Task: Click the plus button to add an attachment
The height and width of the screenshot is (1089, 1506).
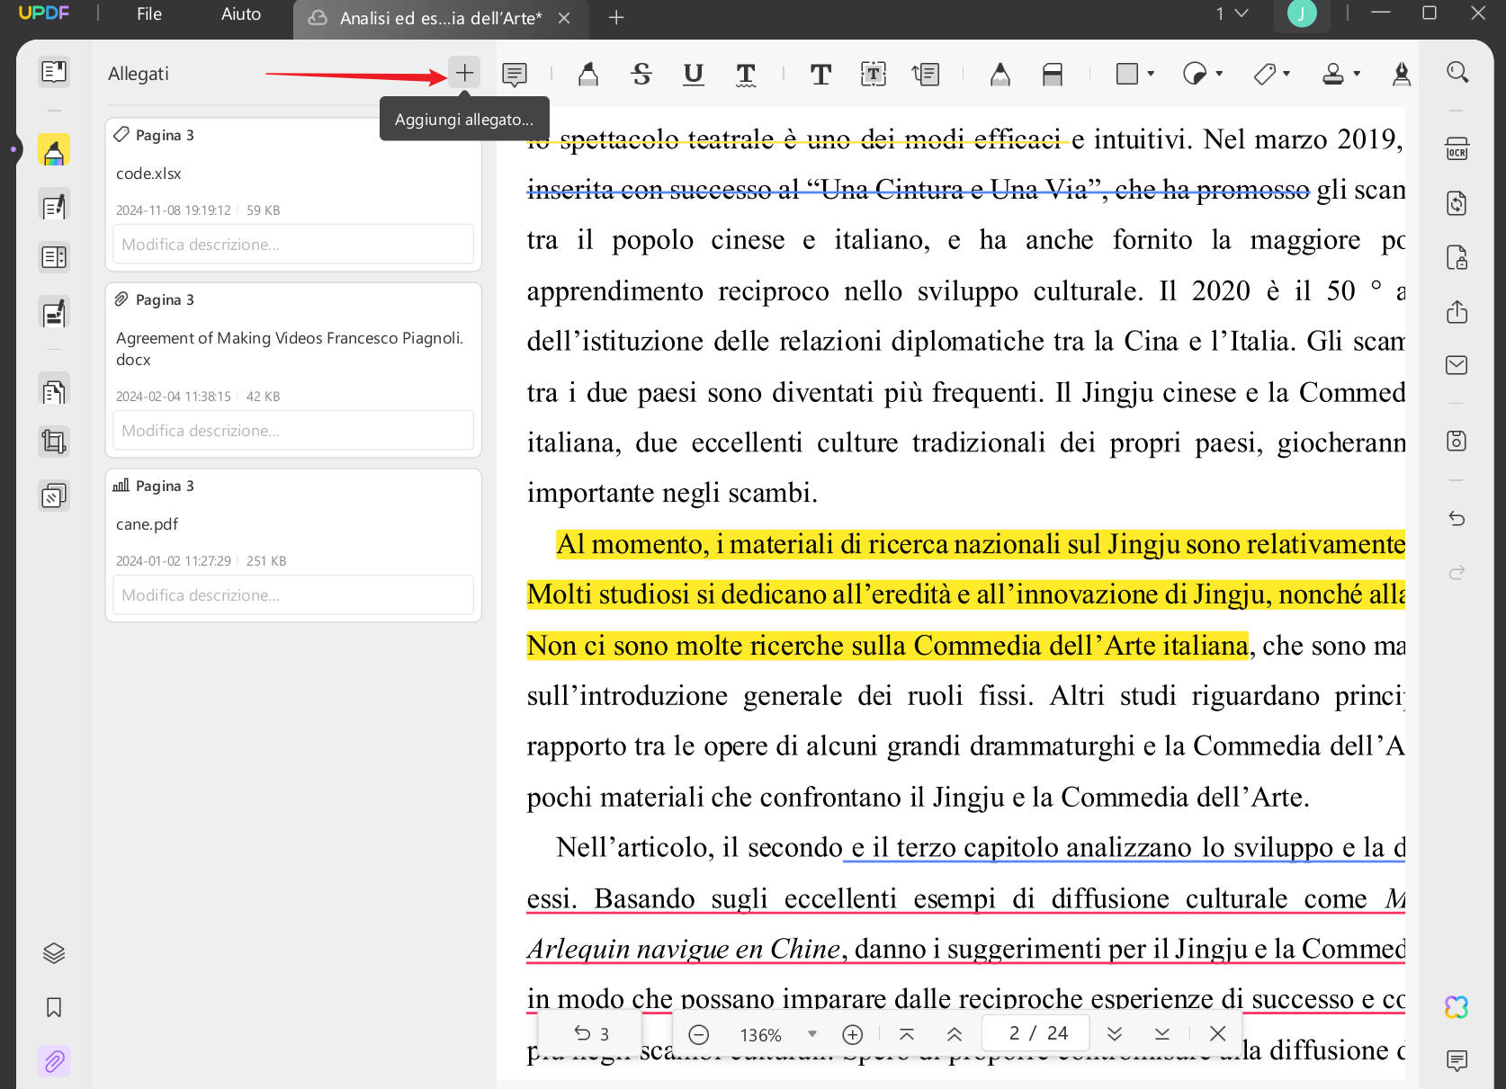Action: click(x=464, y=73)
